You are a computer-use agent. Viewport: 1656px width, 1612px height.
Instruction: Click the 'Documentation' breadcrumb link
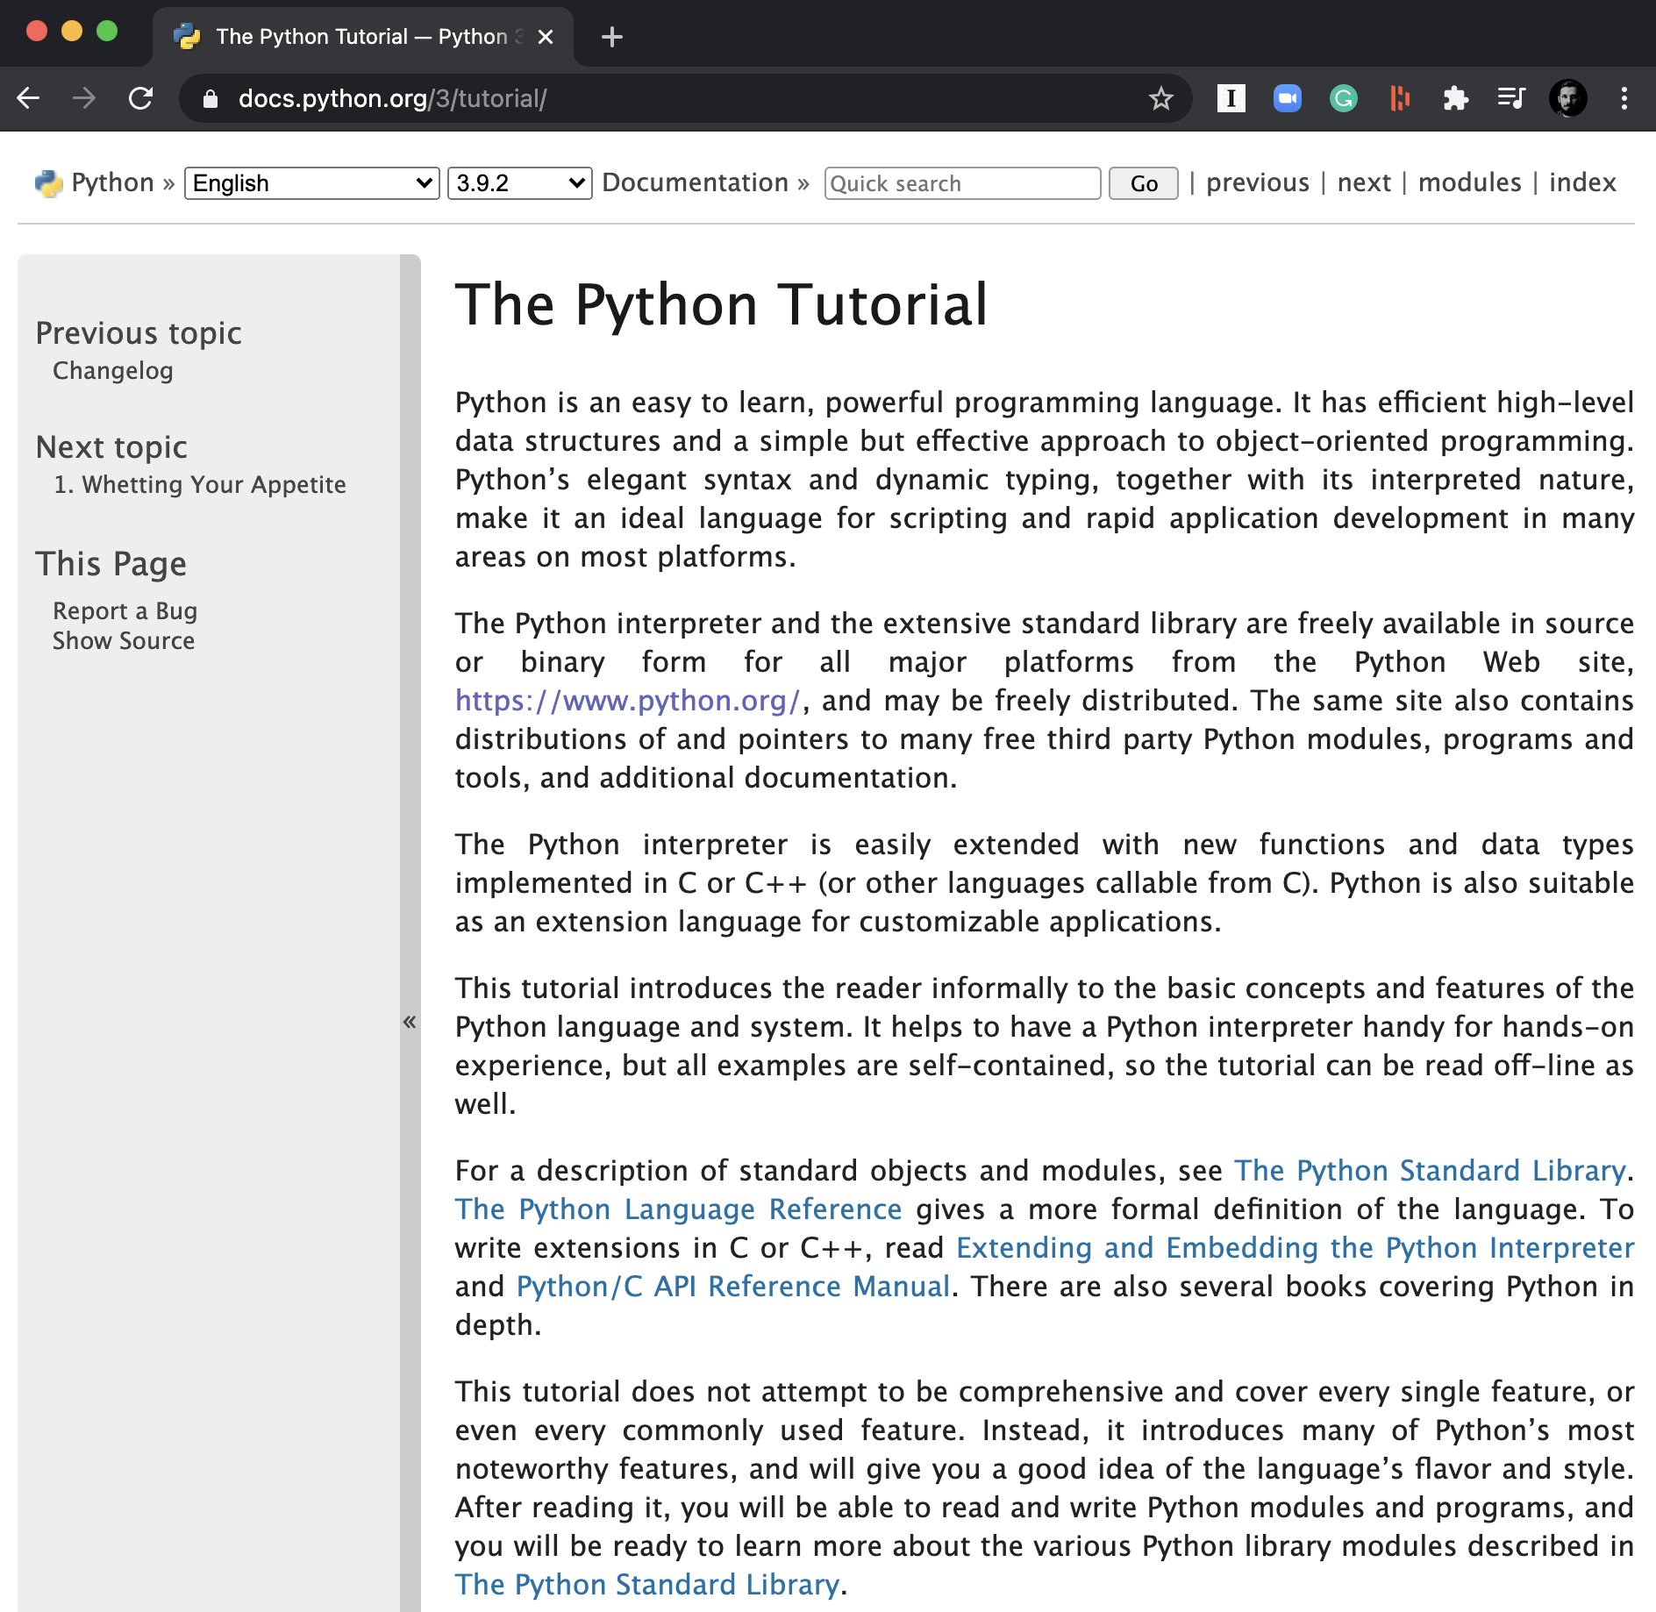click(x=696, y=182)
